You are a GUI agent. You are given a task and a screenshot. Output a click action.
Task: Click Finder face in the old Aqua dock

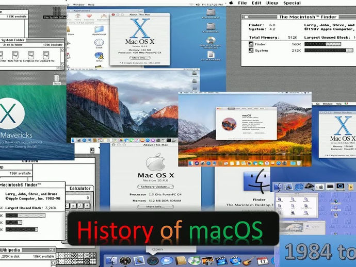(278, 187)
